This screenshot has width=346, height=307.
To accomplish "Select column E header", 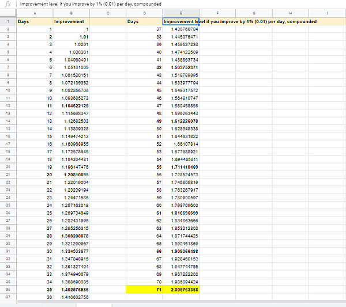I will (181, 13).
